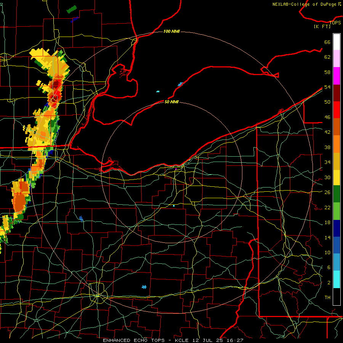Click the orange 42 kft legend swatch

[x=337, y=144]
